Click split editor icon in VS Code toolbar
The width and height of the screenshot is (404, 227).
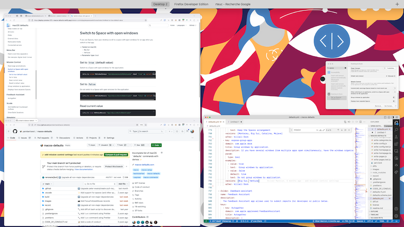pos(360,122)
